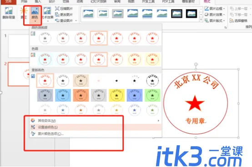252x167 pixels.
Task: Click the 图片颜色选项 paint icon
Action: [33, 133]
